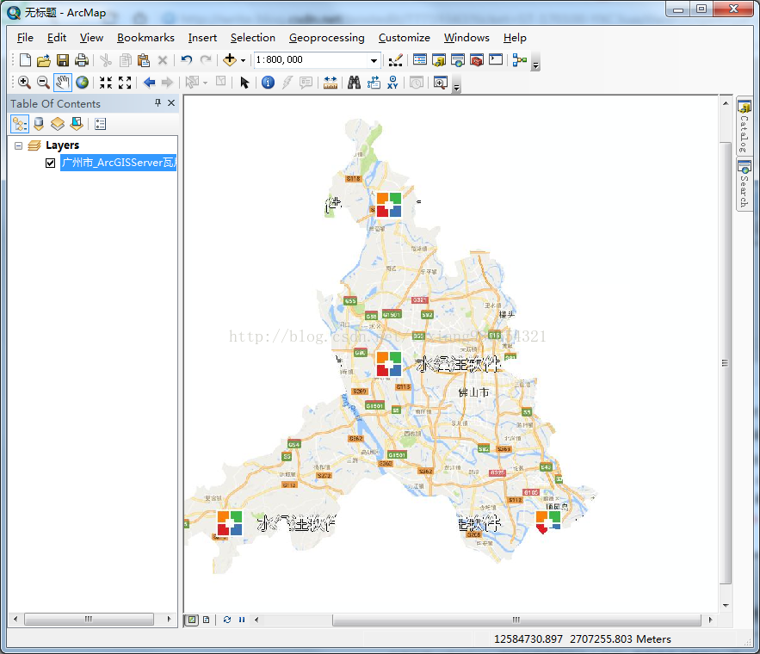Open the Python window icon
The image size is (760, 654).
[x=496, y=60]
